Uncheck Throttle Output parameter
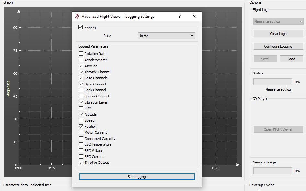This screenshot has width=306, height=191. pyautogui.click(x=81, y=163)
